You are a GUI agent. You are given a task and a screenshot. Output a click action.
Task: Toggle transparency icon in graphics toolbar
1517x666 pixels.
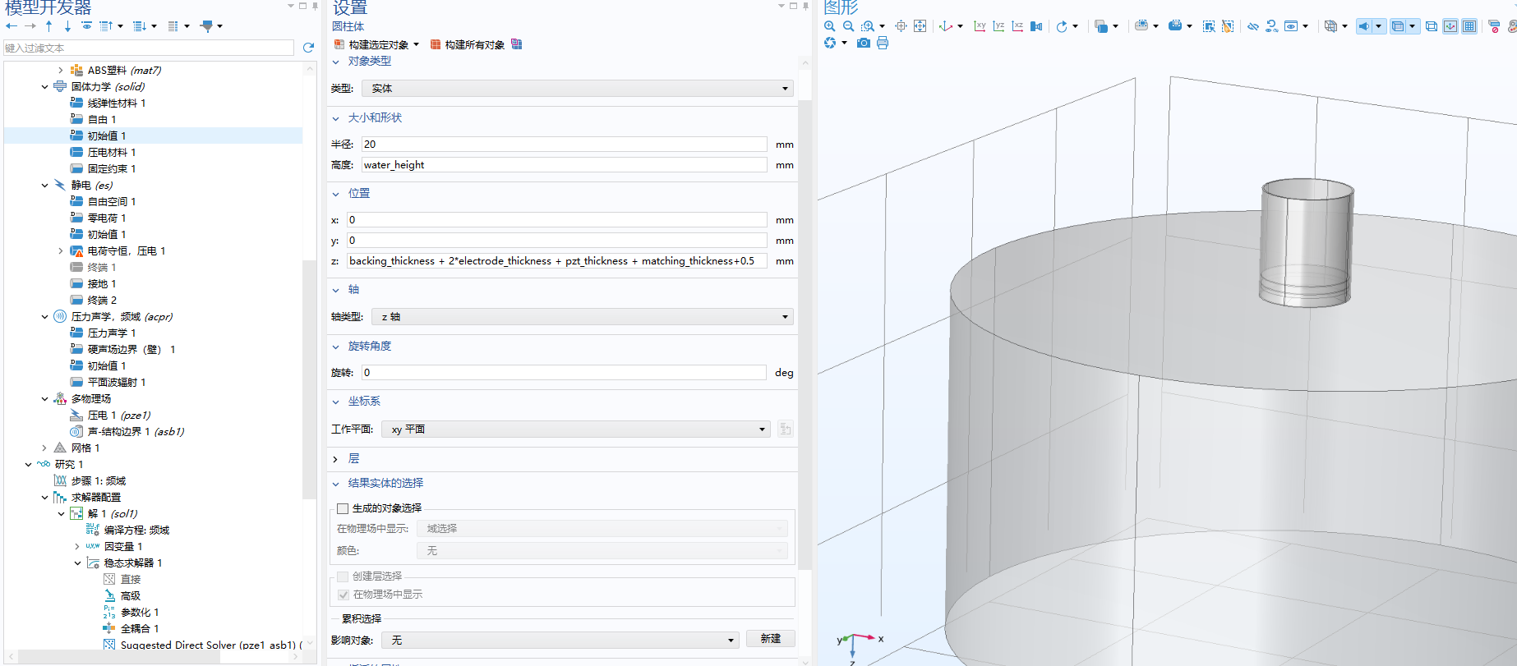[x=1398, y=26]
